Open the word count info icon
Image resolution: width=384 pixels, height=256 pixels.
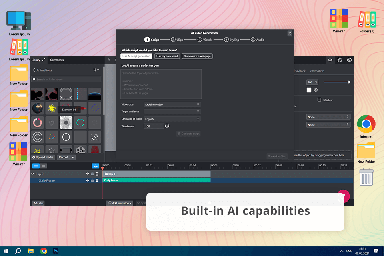167,126
